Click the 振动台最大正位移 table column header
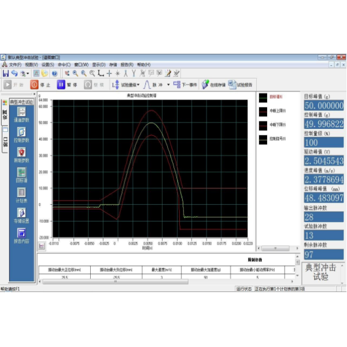The width and height of the screenshot is (347, 347). click(x=64, y=270)
